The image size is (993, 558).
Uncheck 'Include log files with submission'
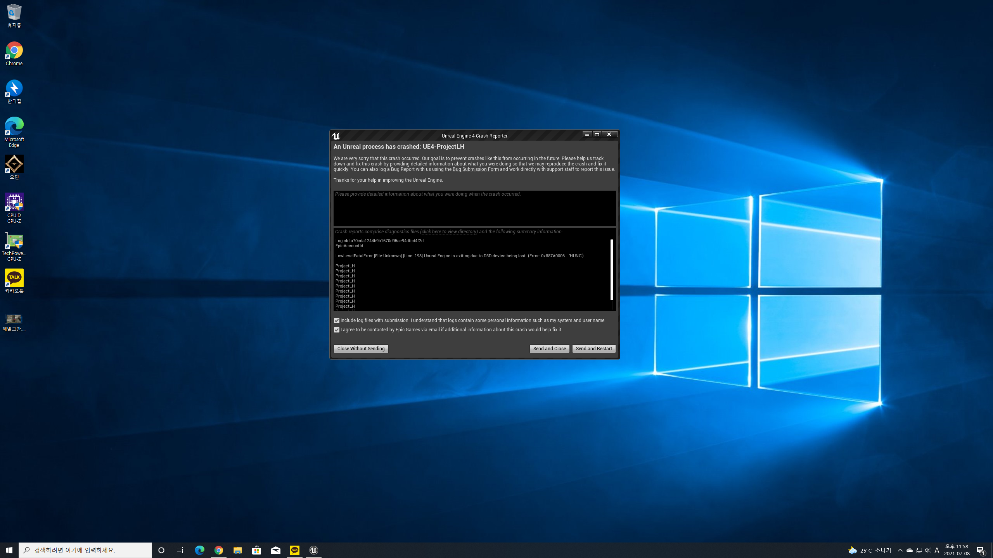tap(337, 320)
